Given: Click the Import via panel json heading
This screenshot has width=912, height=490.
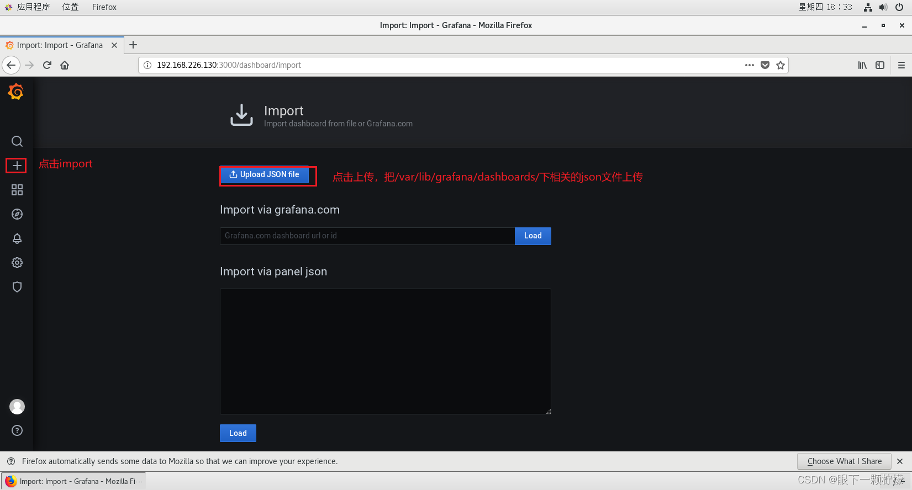Looking at the screenshot, I should 273,271.
